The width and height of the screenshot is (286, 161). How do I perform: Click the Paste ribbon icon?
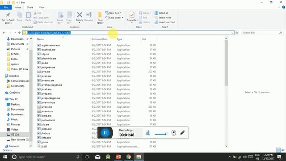coord(28,15)
